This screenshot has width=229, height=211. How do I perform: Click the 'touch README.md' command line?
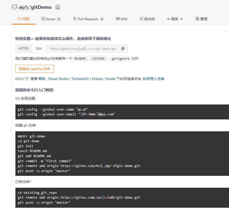(32, 151)
